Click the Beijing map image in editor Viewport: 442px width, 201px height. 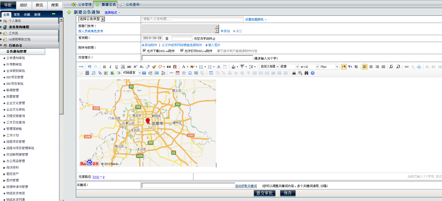(148, 123)
